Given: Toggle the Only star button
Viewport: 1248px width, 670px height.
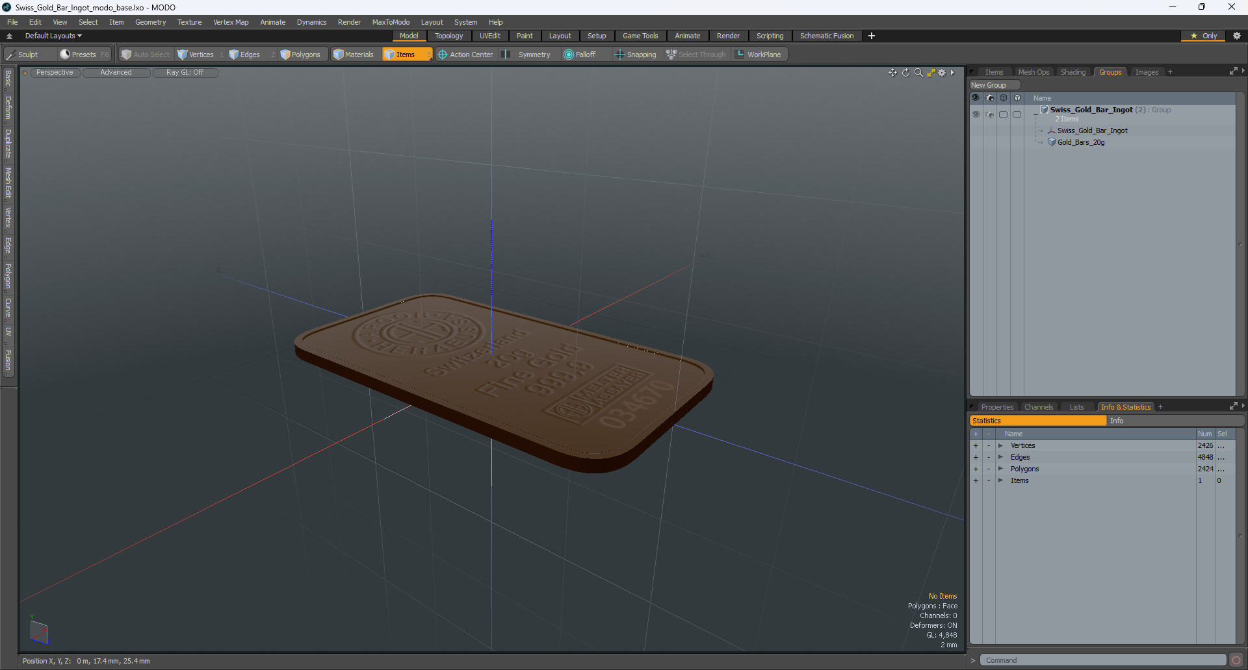Looking at the screenshot, I should (1204, 36).
